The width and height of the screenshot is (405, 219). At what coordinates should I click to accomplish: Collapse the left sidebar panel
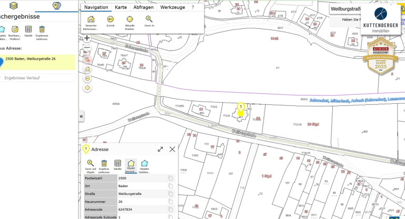click(x=82, y=116)
